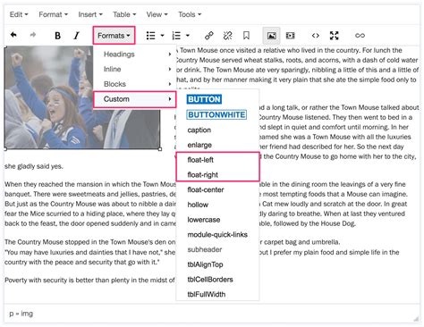Open the Insert menu

90,14
